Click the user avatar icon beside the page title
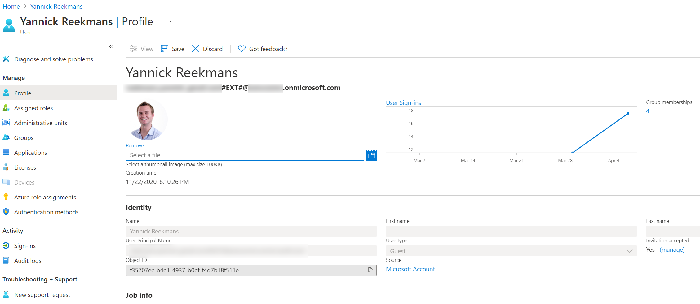This screenshot has width=700, height=304. [9, 25]
